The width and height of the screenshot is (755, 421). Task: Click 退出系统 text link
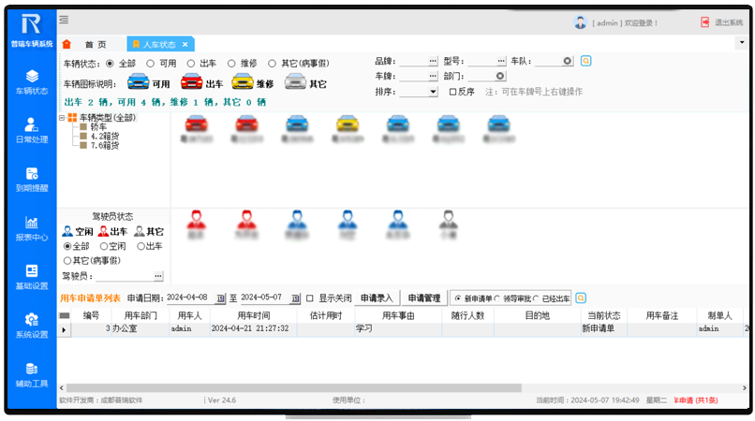point(729,22)
